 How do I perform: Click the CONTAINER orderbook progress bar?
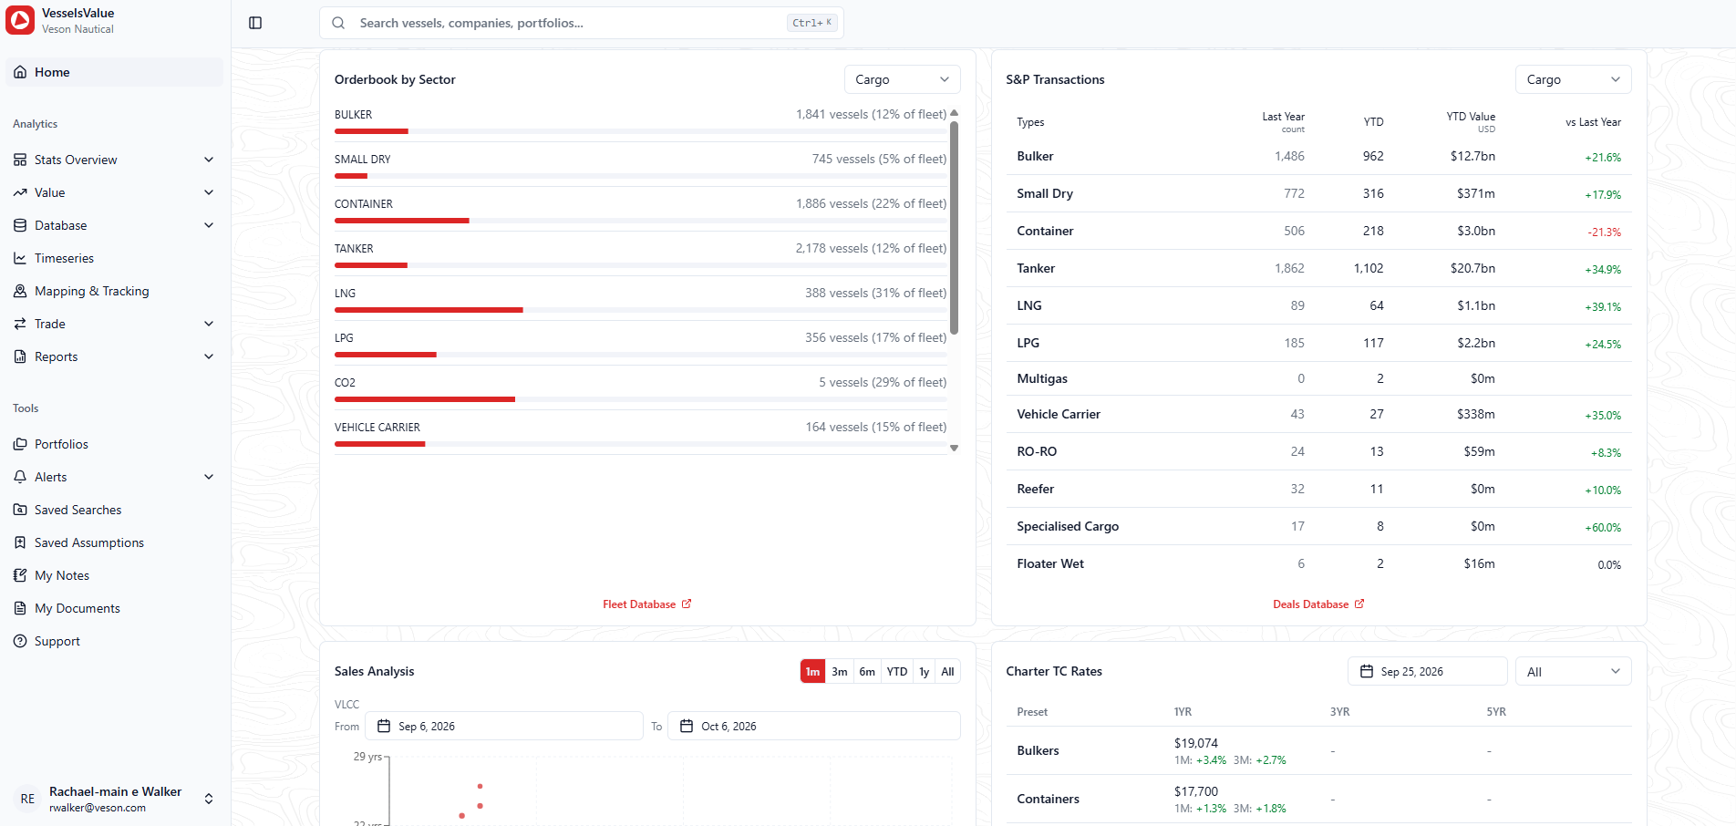(640, 221)
